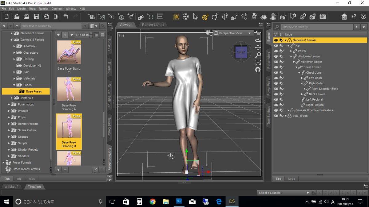Click the viewport orbit rotate icon
The height and width of the screenshot is (207, 369).
(x=258, y=40)
